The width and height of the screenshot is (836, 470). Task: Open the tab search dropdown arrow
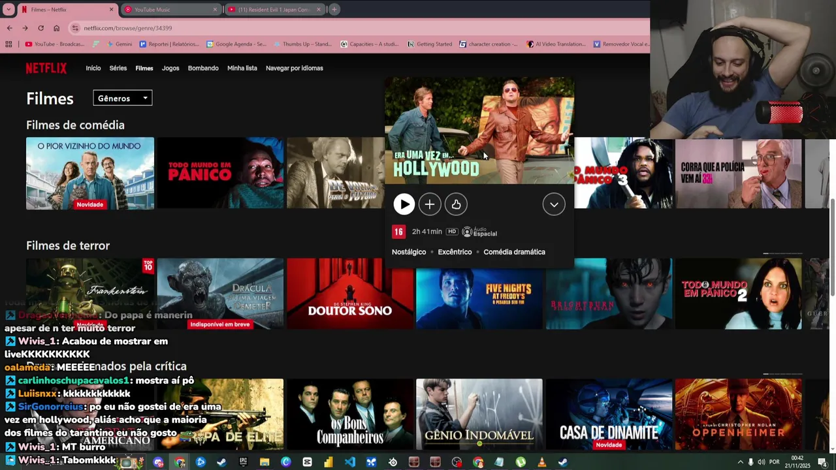click(8, 9)
